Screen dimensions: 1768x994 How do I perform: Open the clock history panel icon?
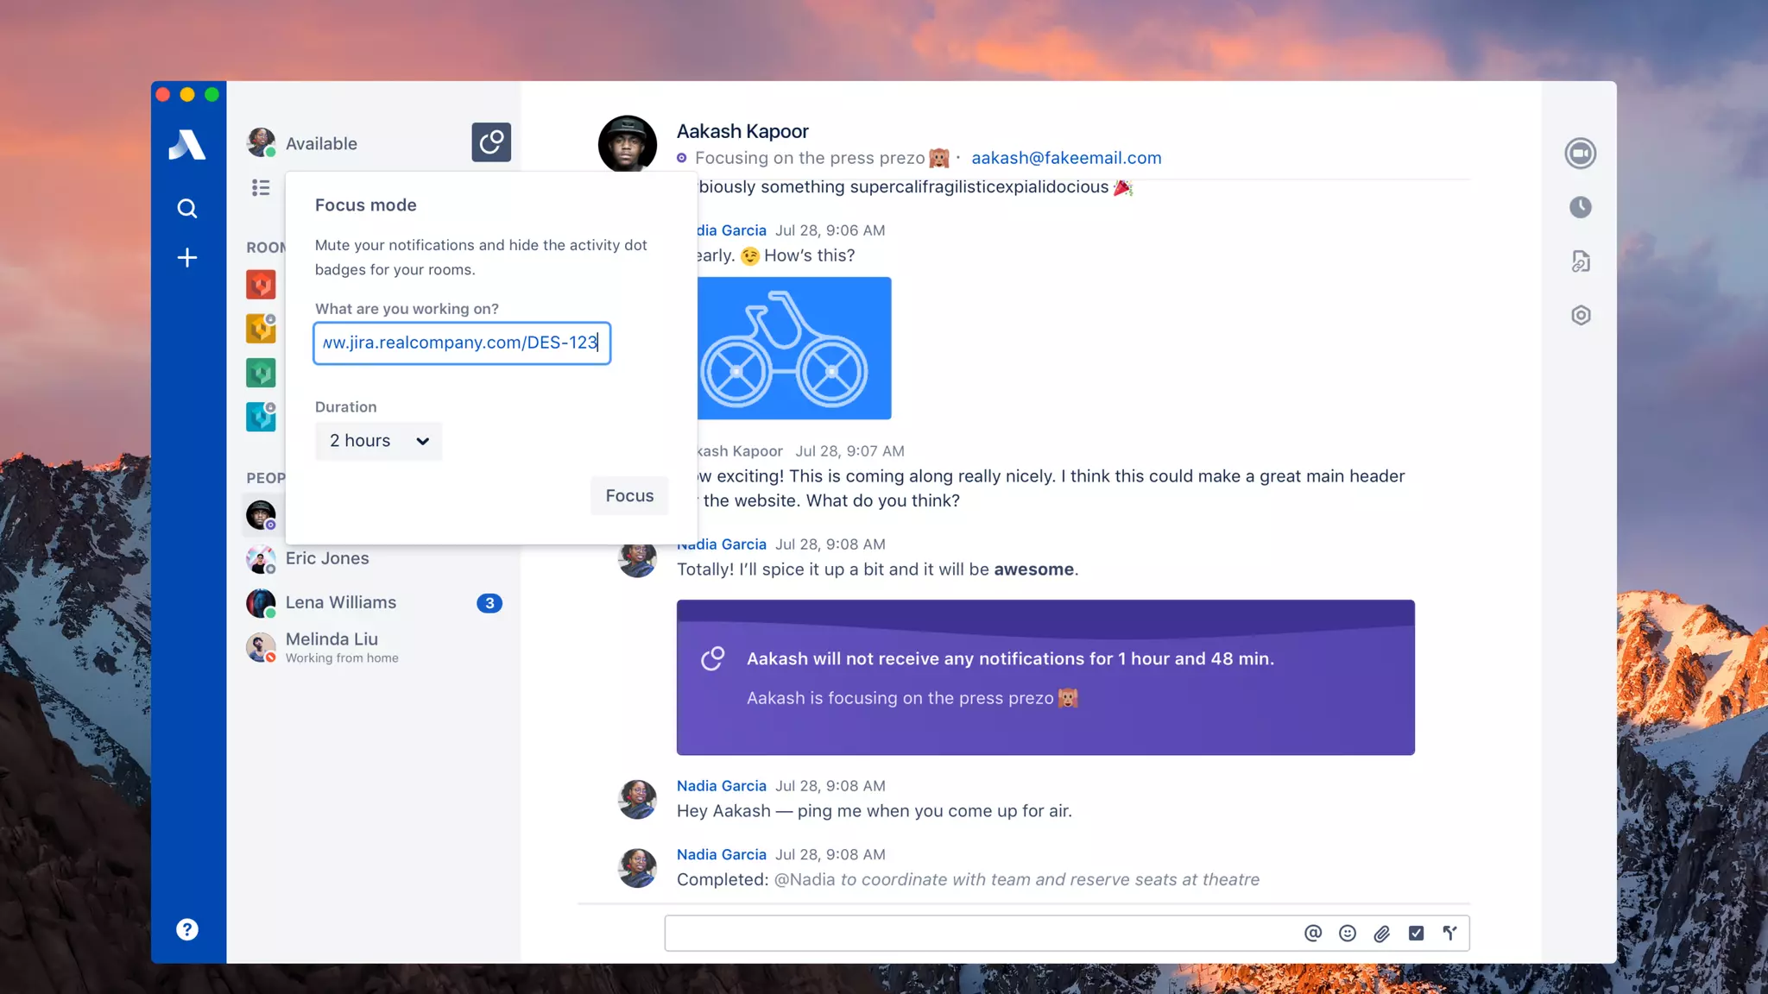point(1580,207)
